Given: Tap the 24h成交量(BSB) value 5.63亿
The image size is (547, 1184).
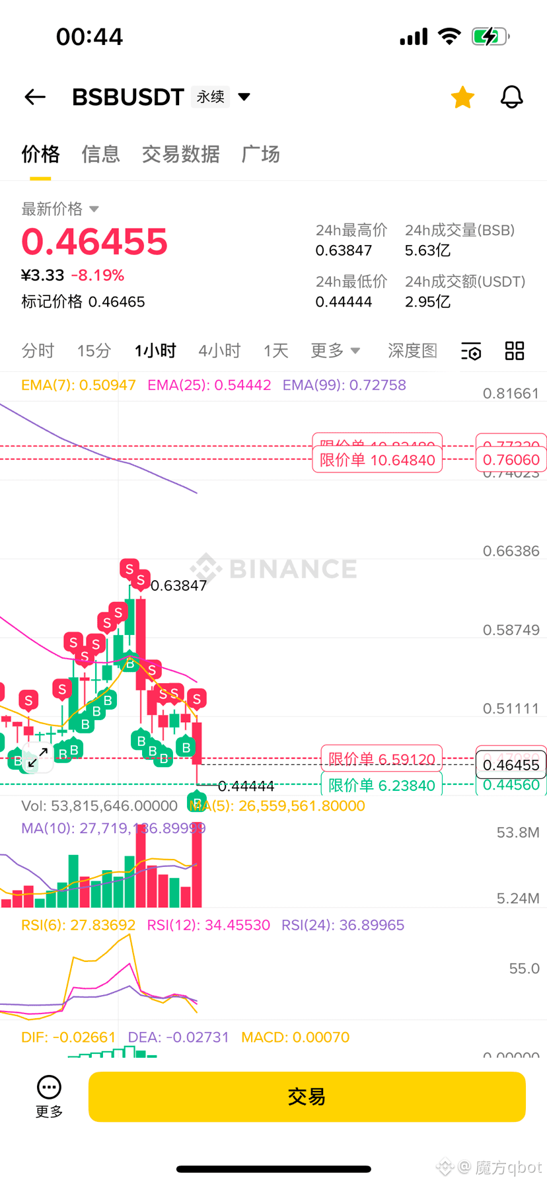Looking at the screenshot, I should point(427,250).
